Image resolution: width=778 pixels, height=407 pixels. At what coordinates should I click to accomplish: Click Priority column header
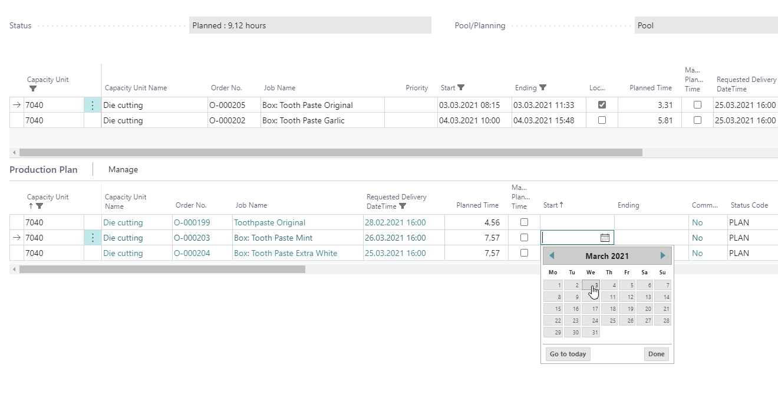(x=417, y=88)
